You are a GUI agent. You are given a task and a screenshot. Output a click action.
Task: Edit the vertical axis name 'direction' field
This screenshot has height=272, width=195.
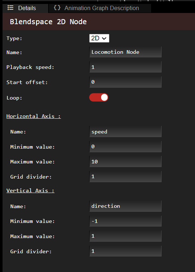point(126,206)
